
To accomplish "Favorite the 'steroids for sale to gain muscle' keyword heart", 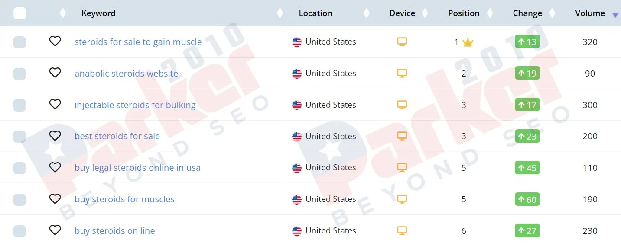I will (55, 41).
